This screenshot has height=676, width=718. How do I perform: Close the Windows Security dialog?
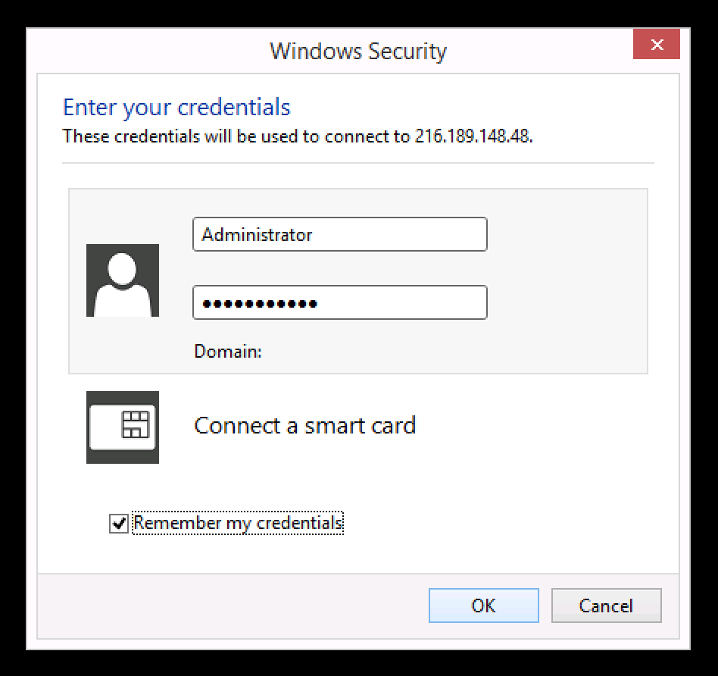[x=656, y=45]
